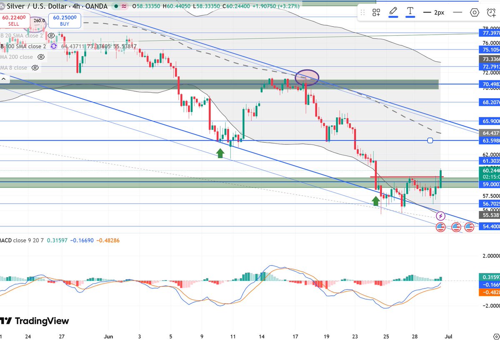
Task: Grab the floating toolbar drag handle
Action: point(362,12)
